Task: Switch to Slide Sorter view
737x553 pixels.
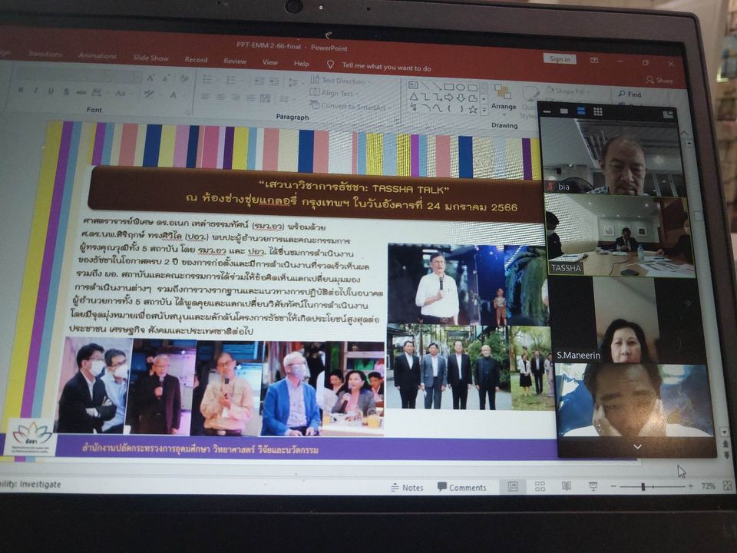Action: pyautogui.click(x=540, y=486)
